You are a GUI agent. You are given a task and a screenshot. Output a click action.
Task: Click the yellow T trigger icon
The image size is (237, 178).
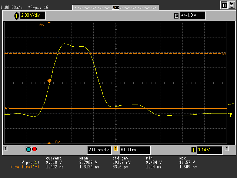coord(193,150)
